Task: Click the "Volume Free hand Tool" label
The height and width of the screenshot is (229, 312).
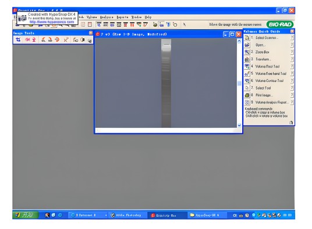Action: point(271,73)
